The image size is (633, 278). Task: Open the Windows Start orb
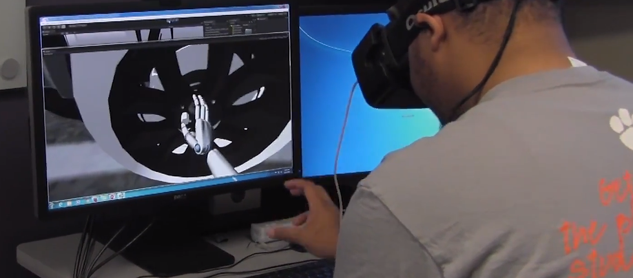[x=51, y=206]
